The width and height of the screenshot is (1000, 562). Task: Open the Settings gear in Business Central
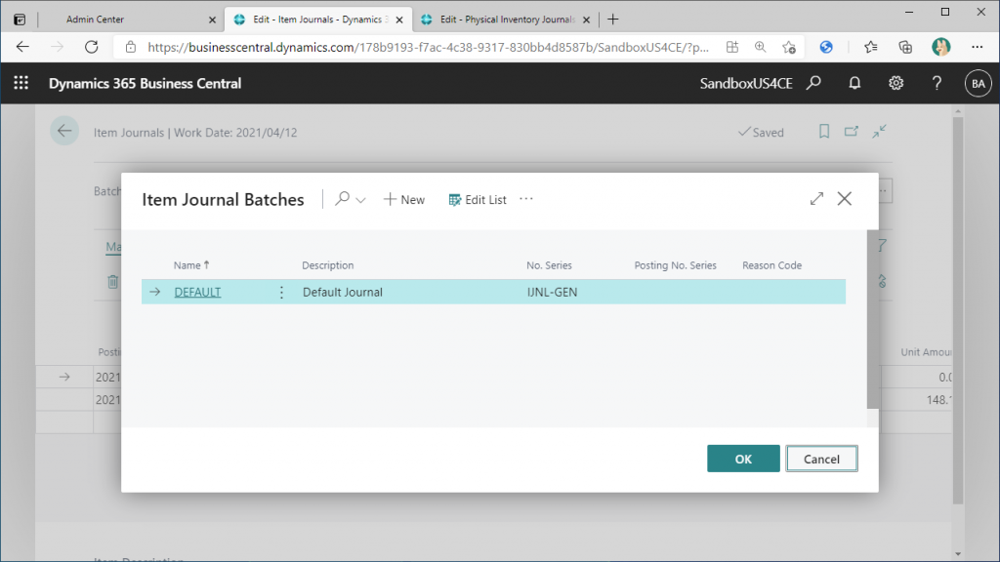click(x=896, y=83)
